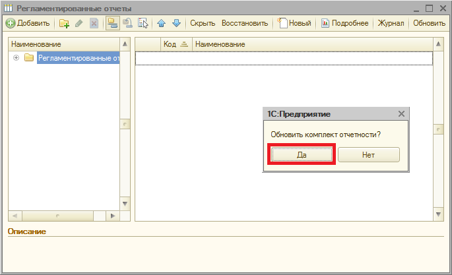Click the blue down arrow icon
This screenshot has width=452, height=275.
(x=176, y=23)
